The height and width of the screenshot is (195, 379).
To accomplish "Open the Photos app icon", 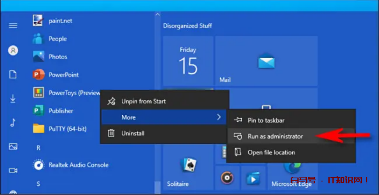I will tap(38, 57).
